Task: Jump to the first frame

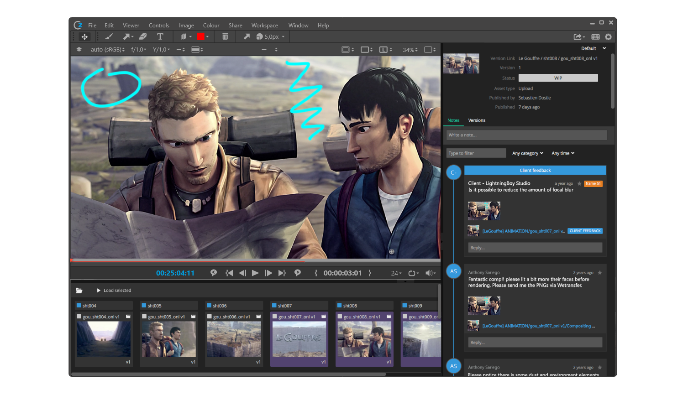Action: click(x=229, y=273)
